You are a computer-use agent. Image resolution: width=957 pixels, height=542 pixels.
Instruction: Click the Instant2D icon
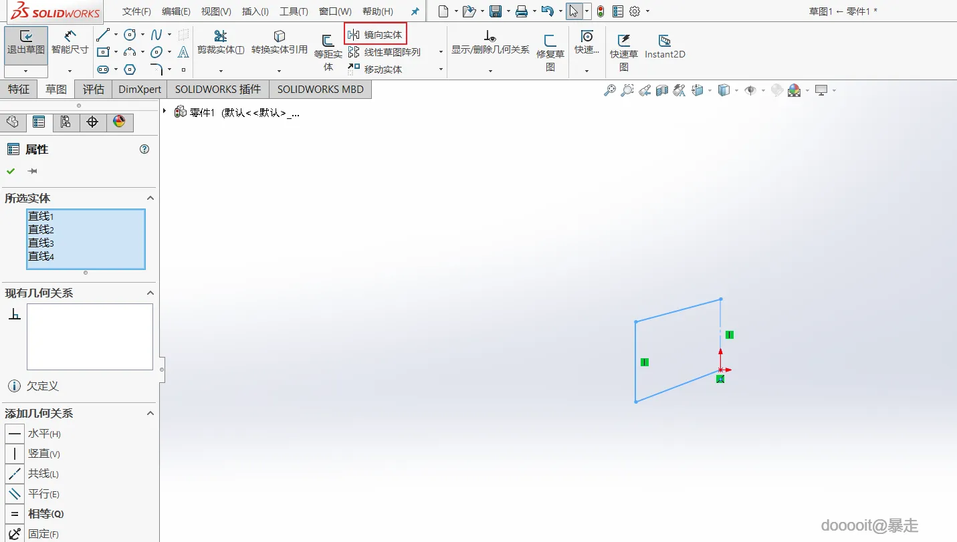[665, 47]
